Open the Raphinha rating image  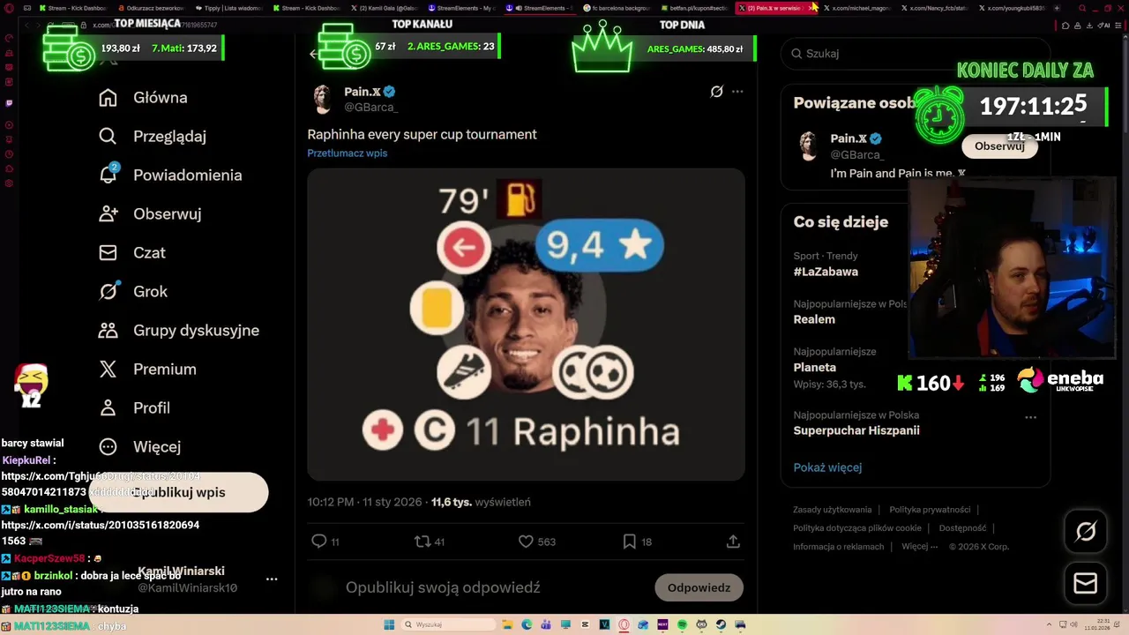[x=526, y=325]
